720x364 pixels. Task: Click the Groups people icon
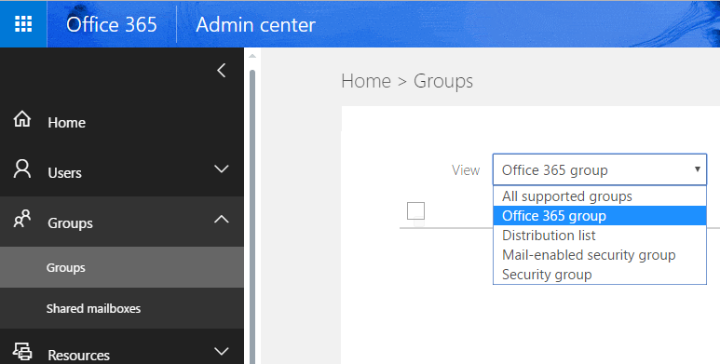(22, 219)
